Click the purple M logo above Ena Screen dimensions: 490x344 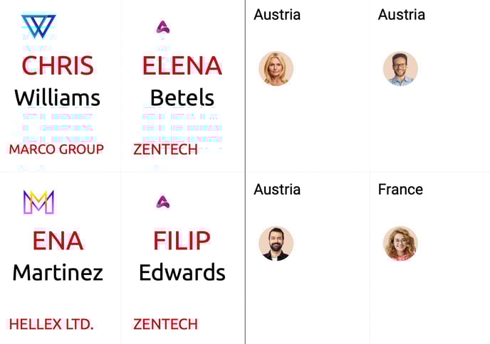pos(38,202)
